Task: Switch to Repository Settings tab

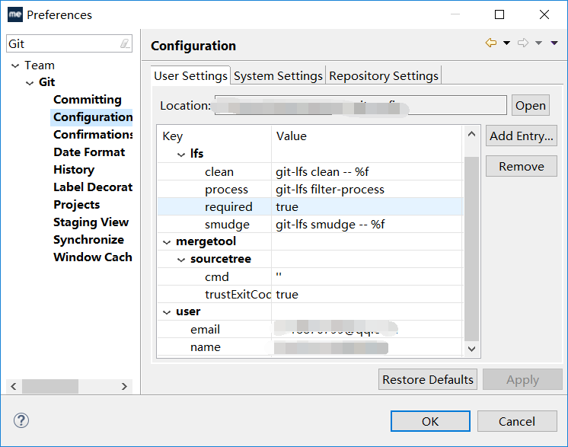Action: [384, 75]
